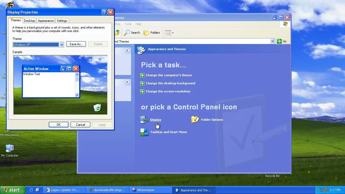Launch Internet Explorer from Quick Launch
This screenshot has height=194, width=345.
pos(31,190)
